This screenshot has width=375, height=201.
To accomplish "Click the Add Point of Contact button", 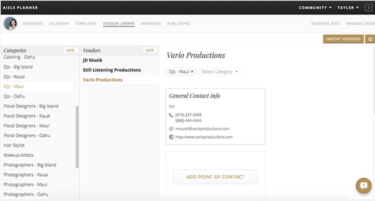I will tap(215, 177).
